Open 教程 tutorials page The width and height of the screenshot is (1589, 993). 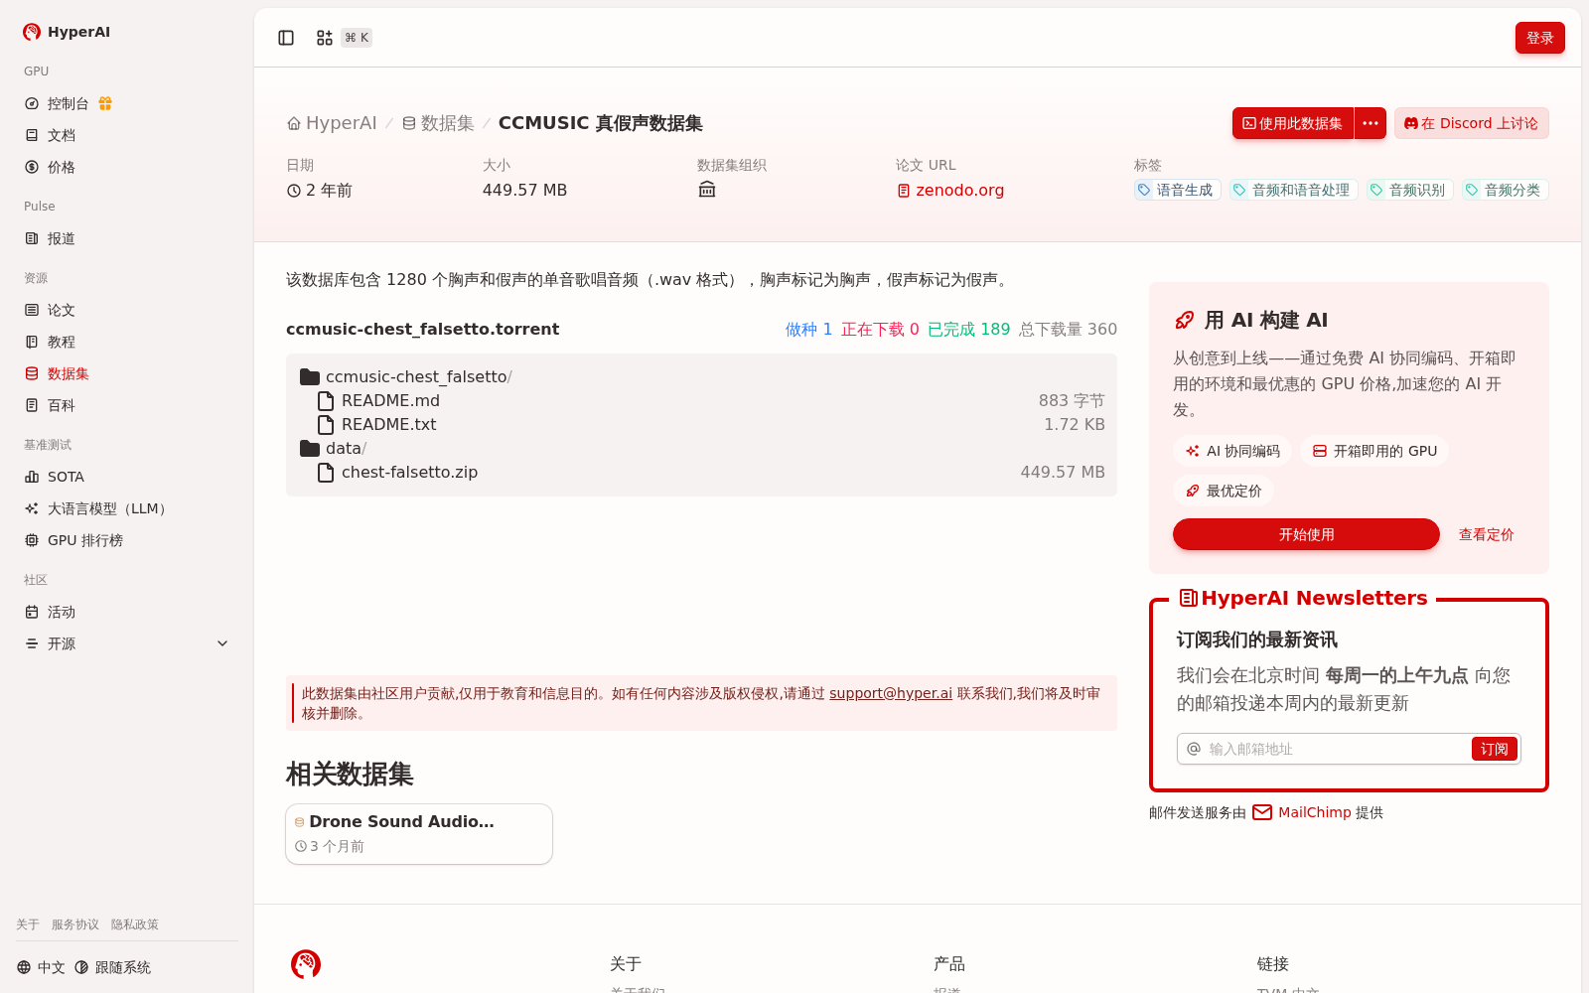[127, 342]
